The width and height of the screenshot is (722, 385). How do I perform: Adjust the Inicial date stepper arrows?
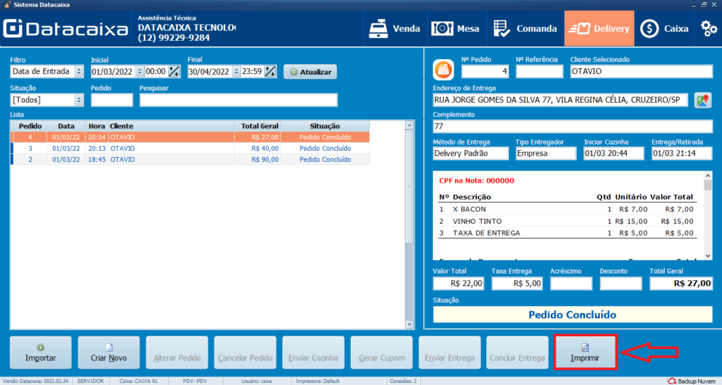pyautogui.click(x=139, y=71)
